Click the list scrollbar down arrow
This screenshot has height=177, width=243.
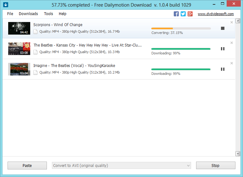pos(238,154)
